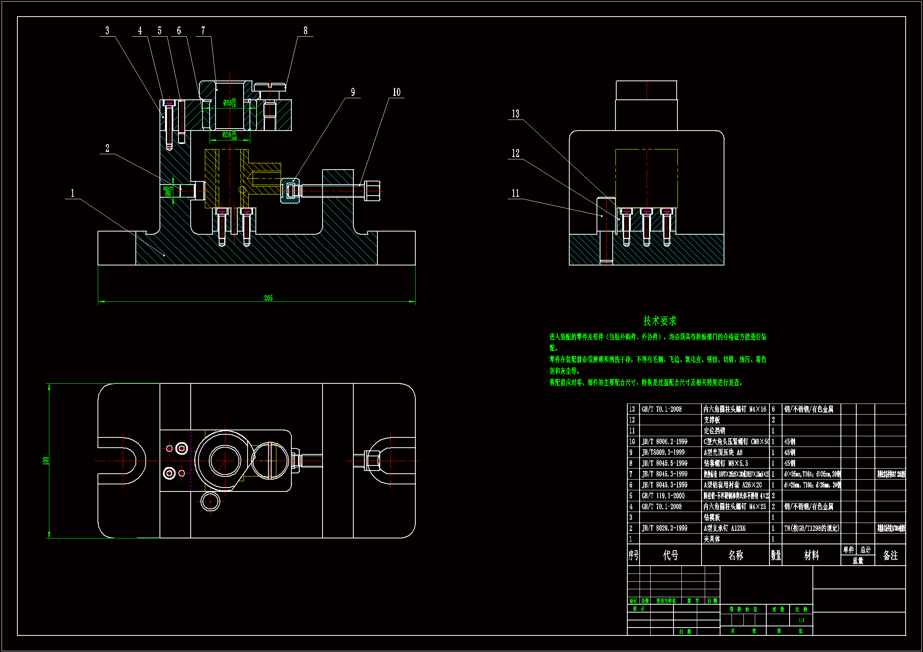Viewport: 923px width, 652px height.
Task: Click the A型光面压块 A8 name cell
Action: click(723, 452)
